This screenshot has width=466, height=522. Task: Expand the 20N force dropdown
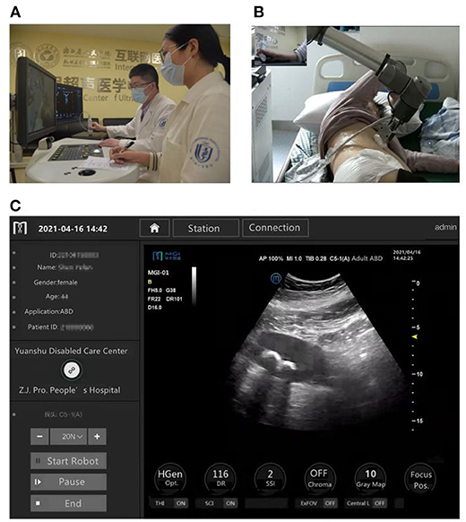coord(68,437)
